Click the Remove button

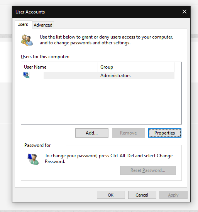pos(129,133)
